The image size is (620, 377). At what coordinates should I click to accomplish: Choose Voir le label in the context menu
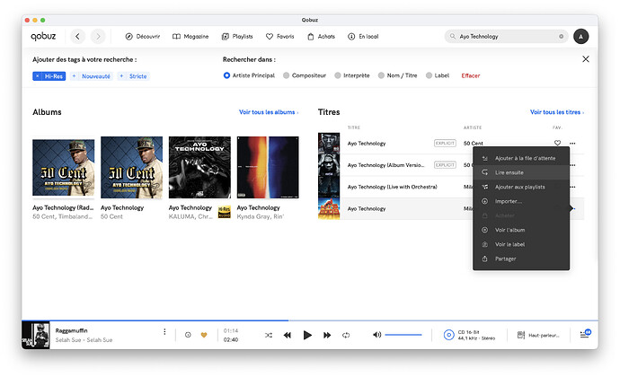[521, 244]
